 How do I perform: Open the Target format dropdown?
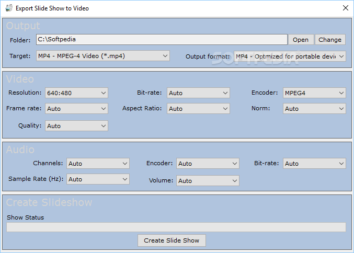click(x=103, y=56)
